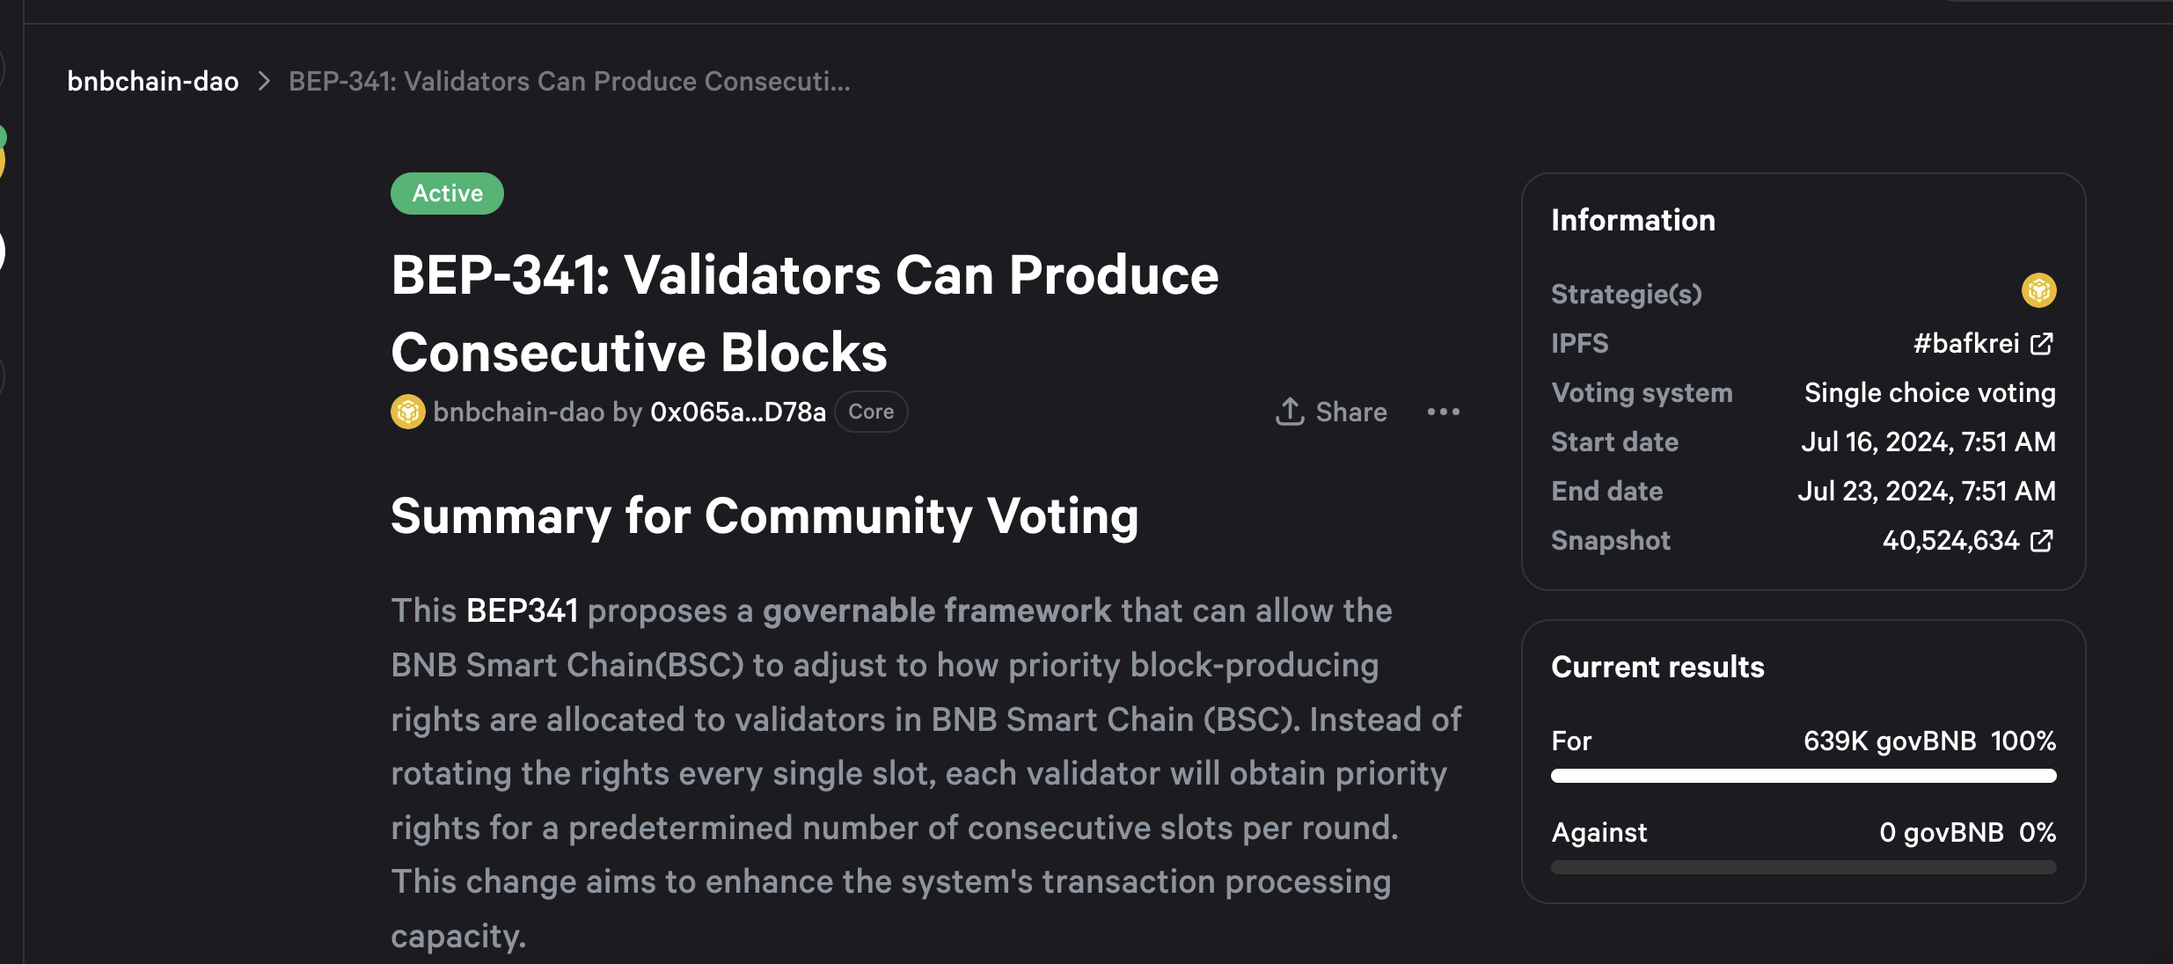Click the Core badge
Screen dimensions: 2173x964
coord(871,412)
